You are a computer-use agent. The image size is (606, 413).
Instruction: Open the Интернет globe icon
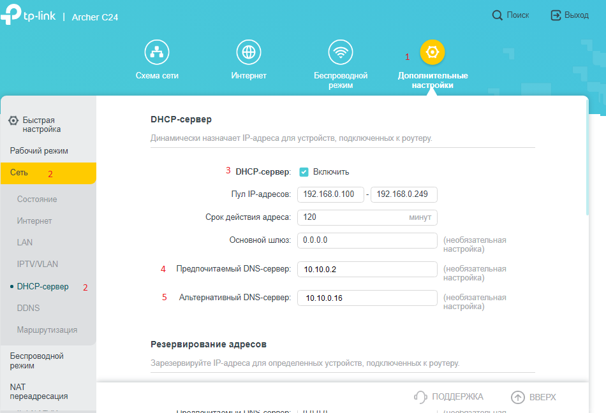[x=249, y=52]
